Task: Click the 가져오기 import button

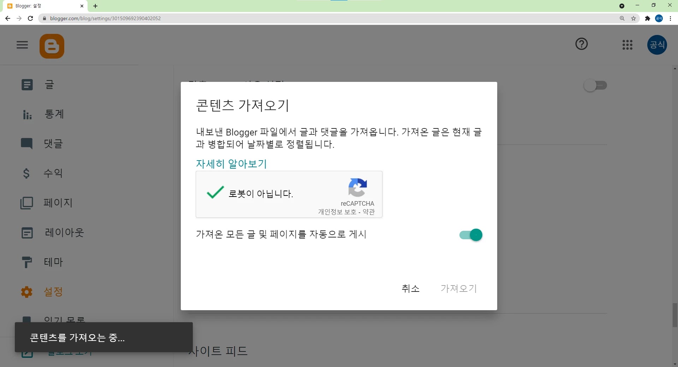Action: [x=459, y=289]
